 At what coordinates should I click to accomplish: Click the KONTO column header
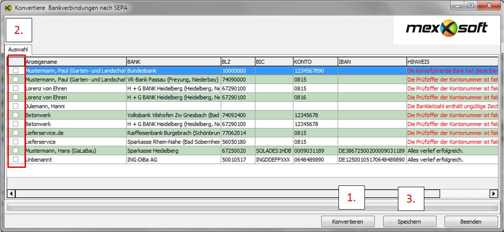(315, 62)
